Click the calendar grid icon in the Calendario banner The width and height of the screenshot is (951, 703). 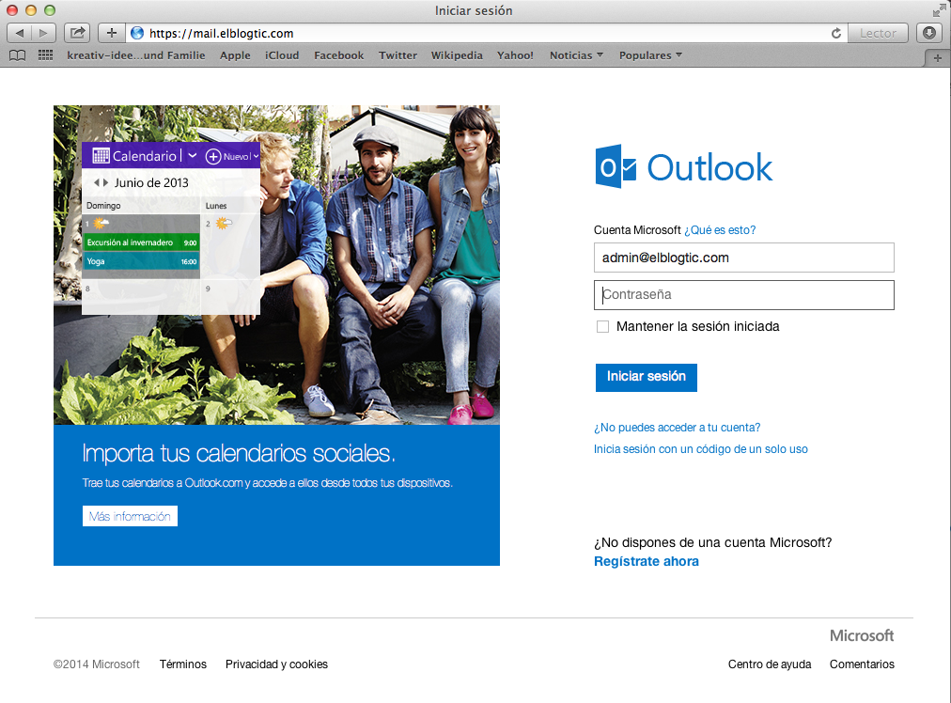coord(101,156)
